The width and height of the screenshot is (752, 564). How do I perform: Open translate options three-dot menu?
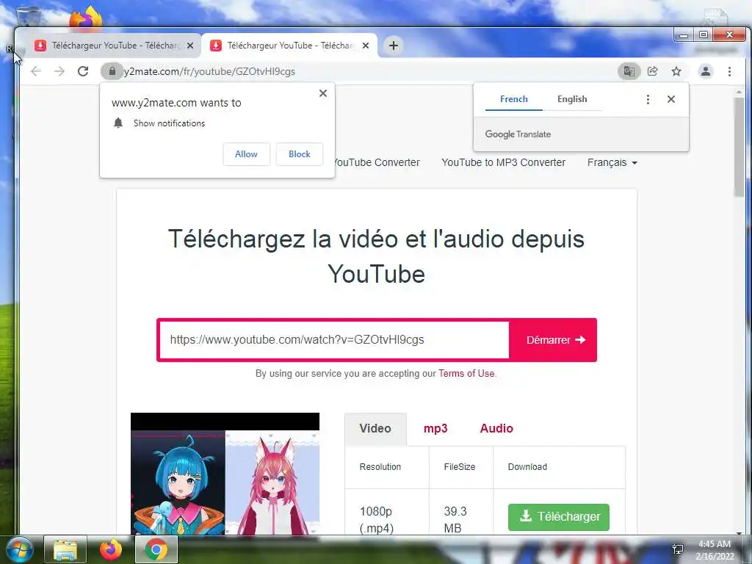pyautogui.click(x=648, y=99)
